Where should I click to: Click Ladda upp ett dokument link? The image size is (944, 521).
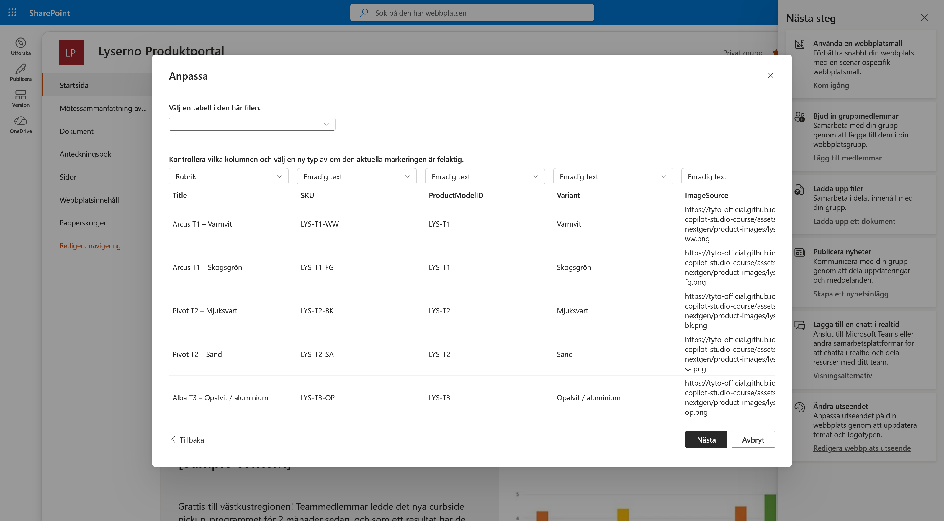click(x=854, y=221)
